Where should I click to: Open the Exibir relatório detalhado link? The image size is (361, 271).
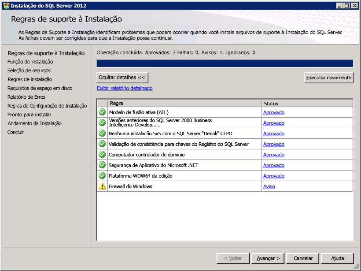point(125,88)
